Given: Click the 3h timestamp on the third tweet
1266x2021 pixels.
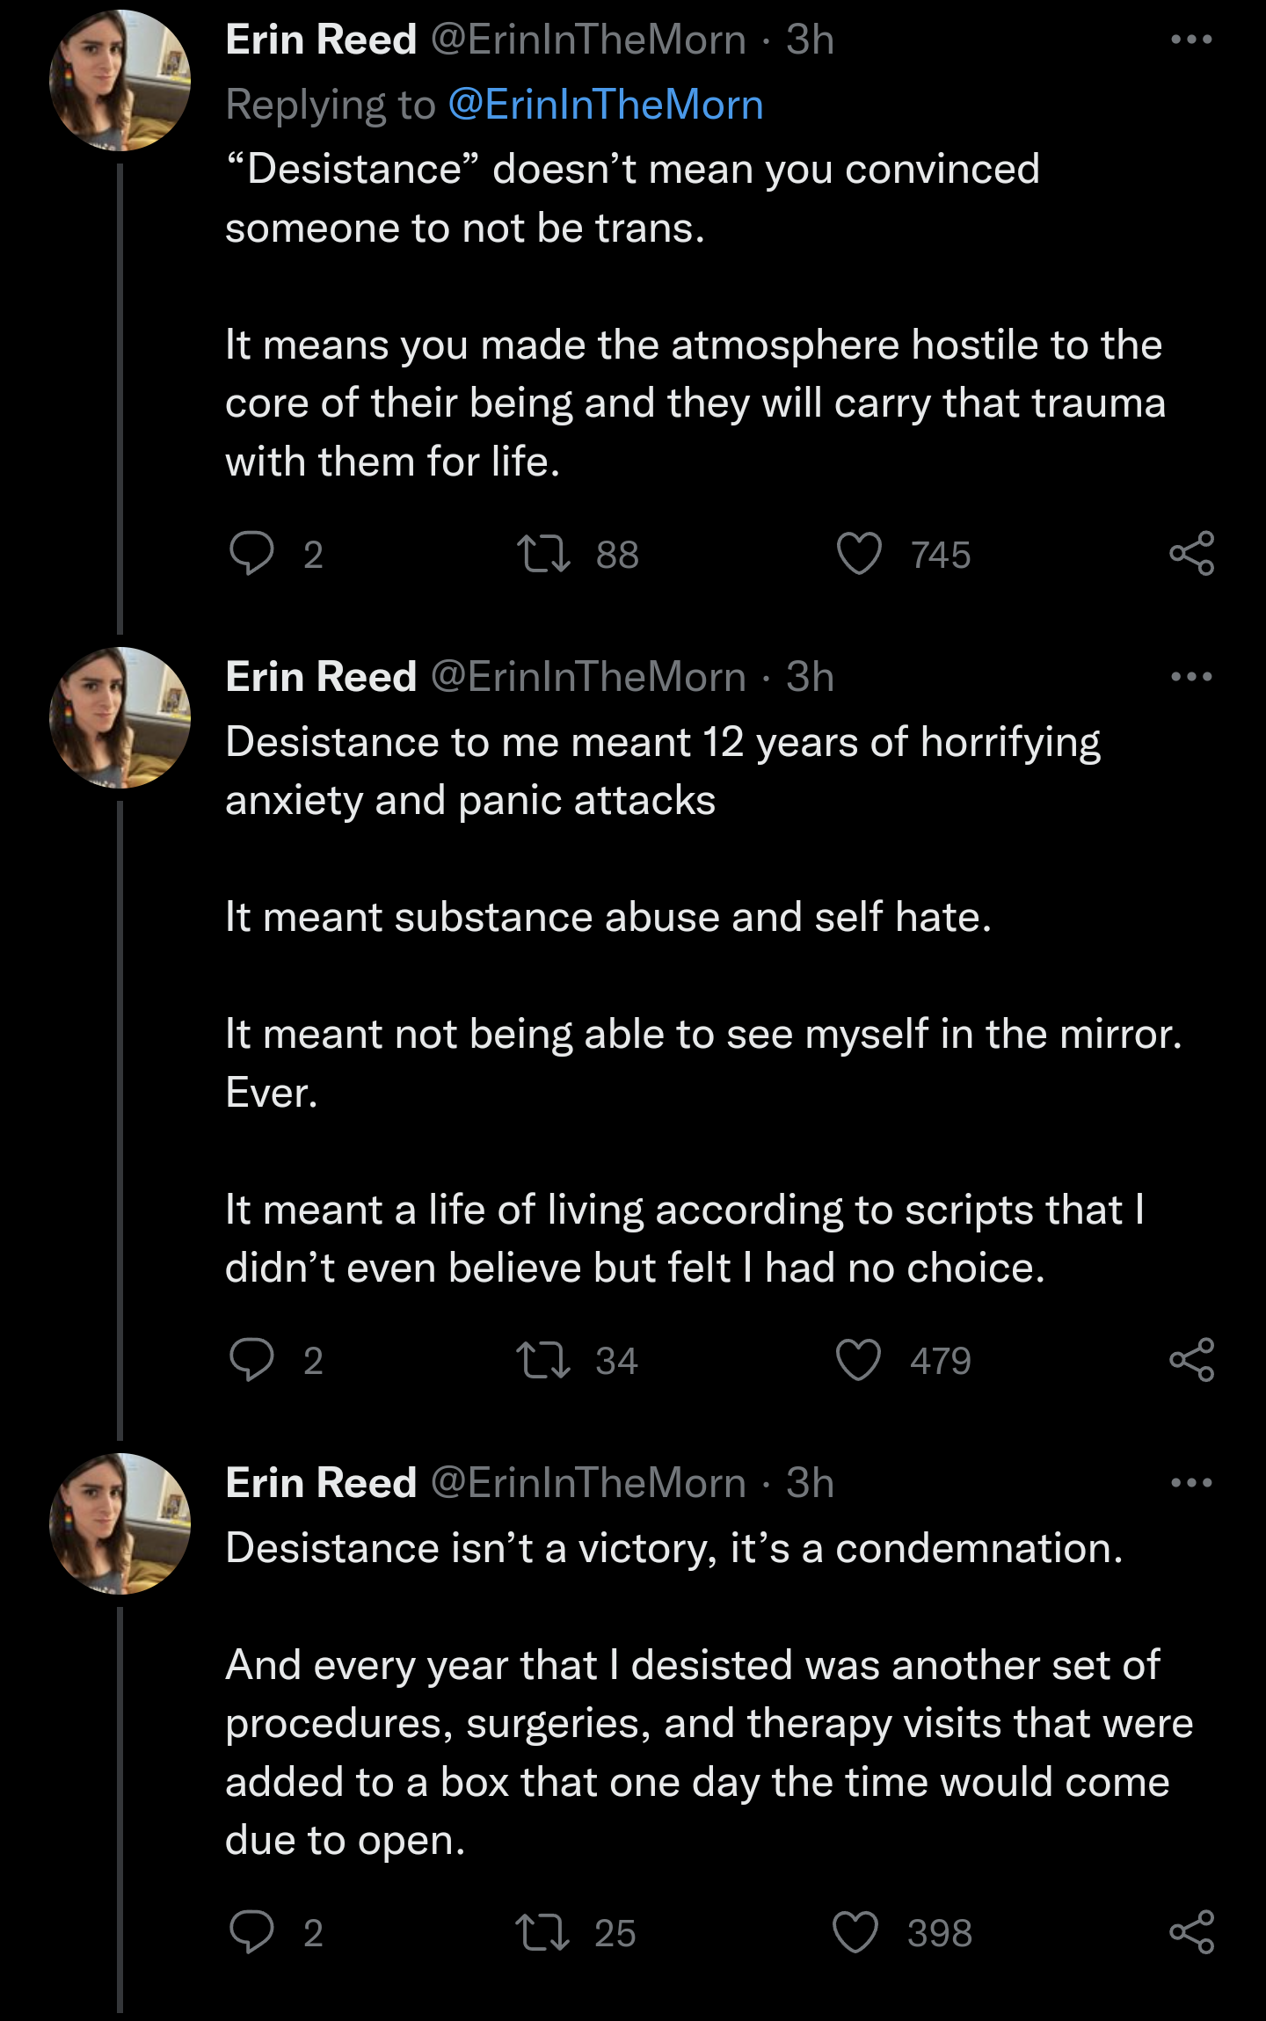Looking at the screenshot, I should coord(810,1483).
